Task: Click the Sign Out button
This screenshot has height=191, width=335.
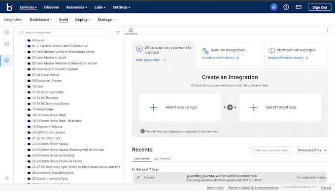Action: point(320,7)
